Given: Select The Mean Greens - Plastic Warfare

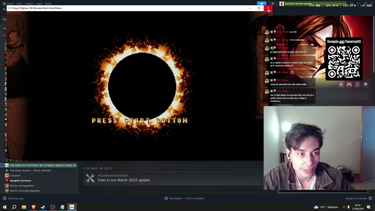Looking at the screenshot, I should tap(30, 170).
